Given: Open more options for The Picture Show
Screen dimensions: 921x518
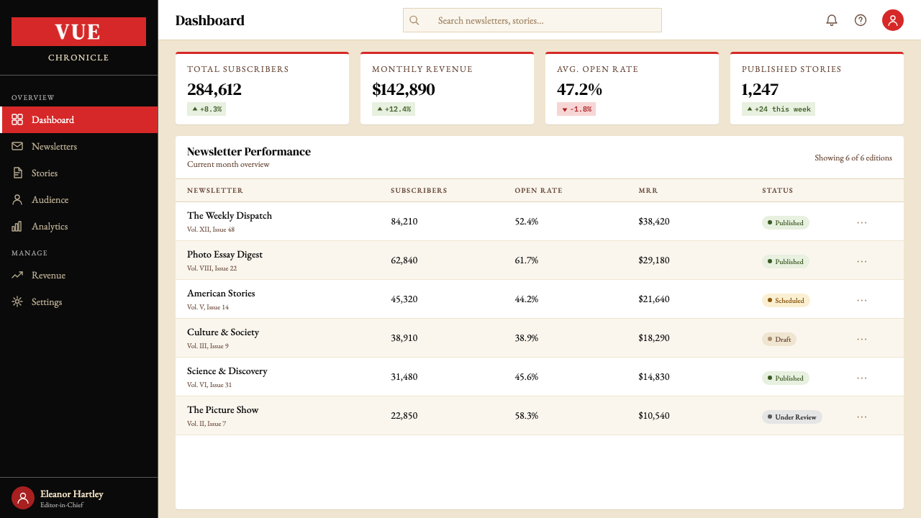Looking at the screenshot, I should [862, 417].
